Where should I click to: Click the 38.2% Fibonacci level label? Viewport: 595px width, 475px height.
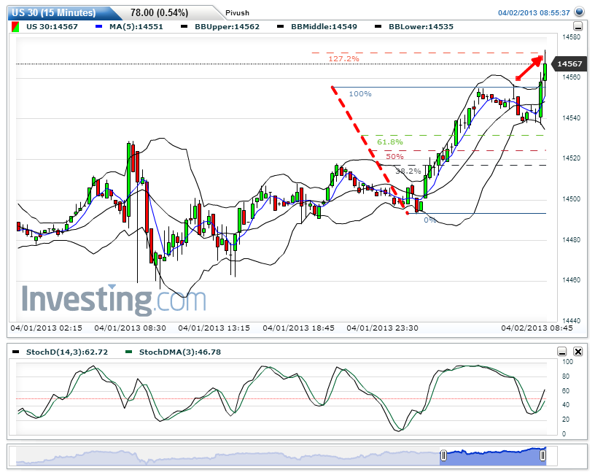pyautogui.click(x=408, y=171)
